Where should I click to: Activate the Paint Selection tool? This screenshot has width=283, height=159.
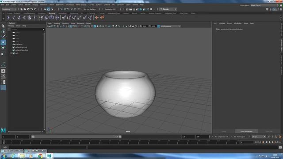pos(3,37)
